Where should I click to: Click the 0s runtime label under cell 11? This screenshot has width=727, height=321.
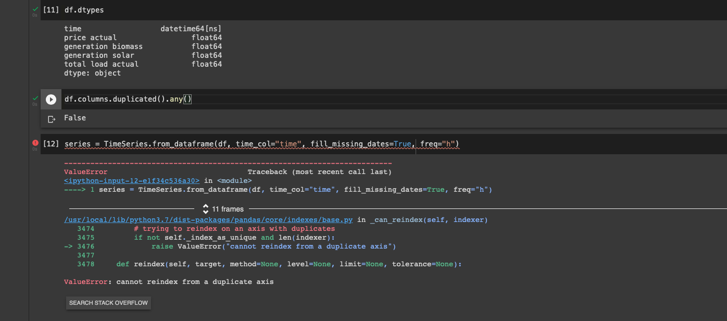pyautogui.click(x=34, y=16)
